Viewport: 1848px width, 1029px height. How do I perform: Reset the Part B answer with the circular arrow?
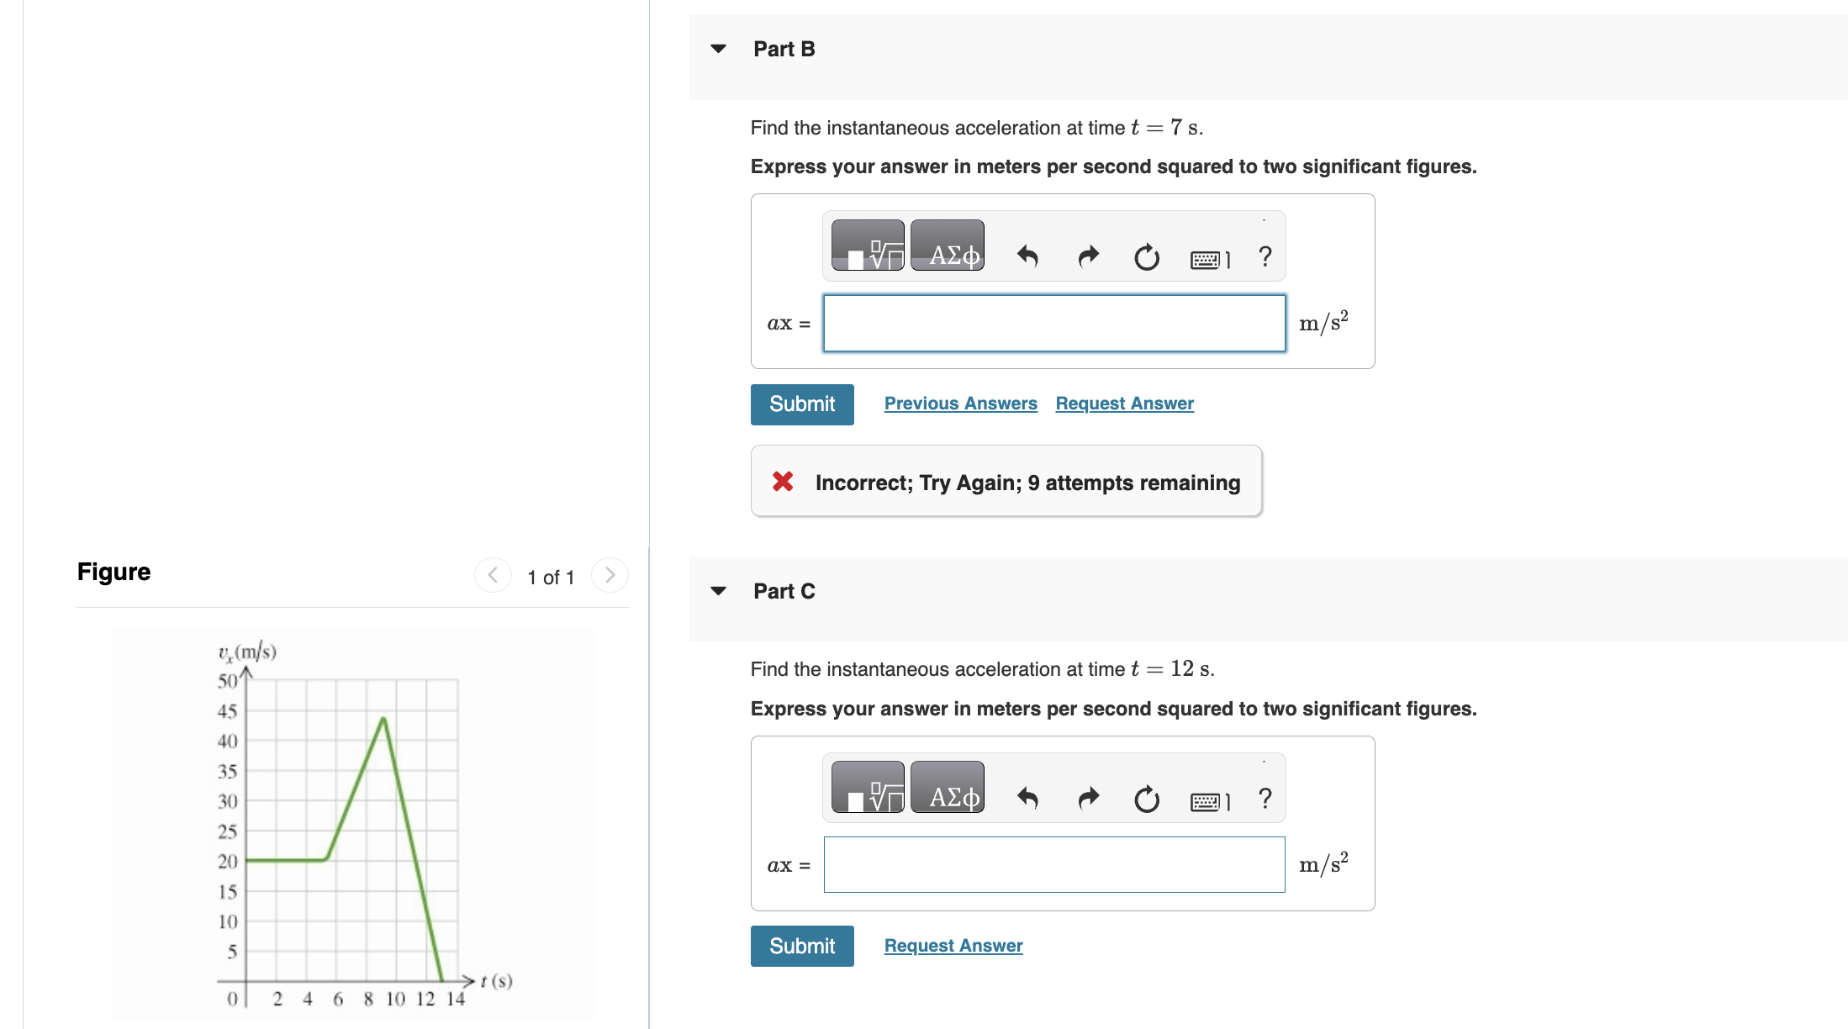coord(1147,256)
